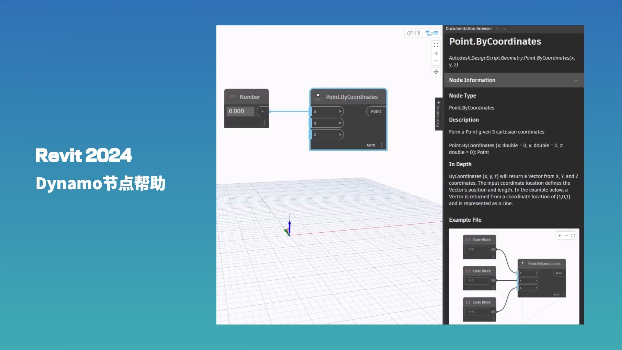
Task: Close the Documentation Browser
Action: 504,29
